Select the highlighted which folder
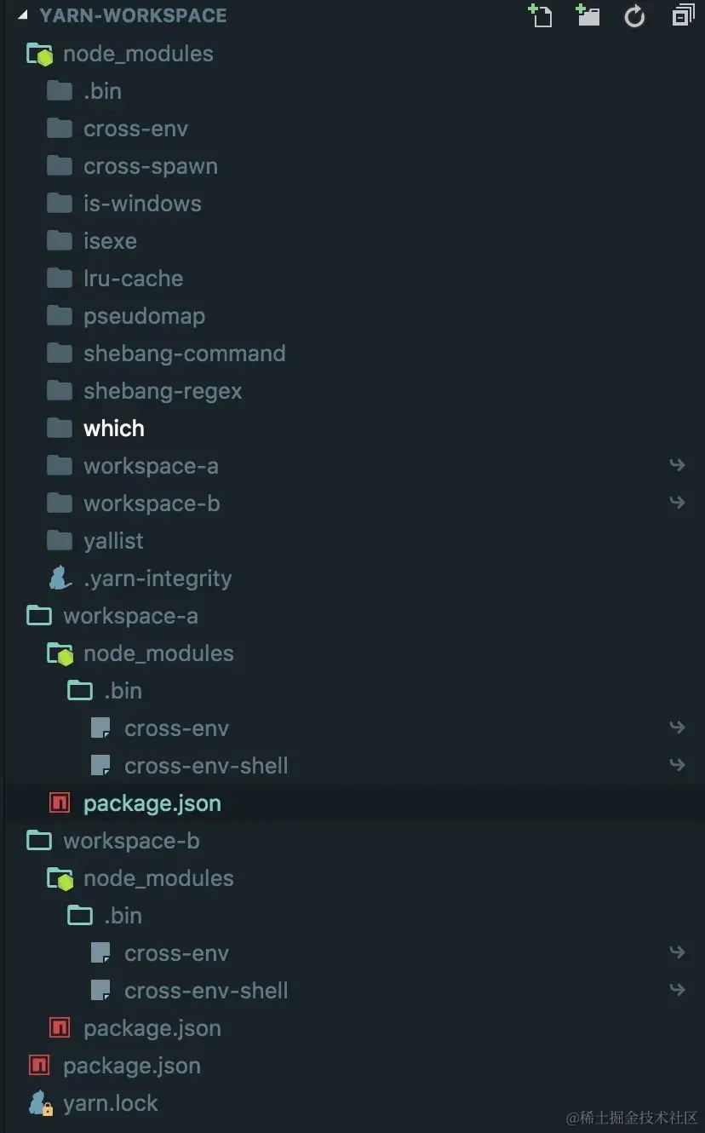705x1133 pixels. tap(113, 428)
